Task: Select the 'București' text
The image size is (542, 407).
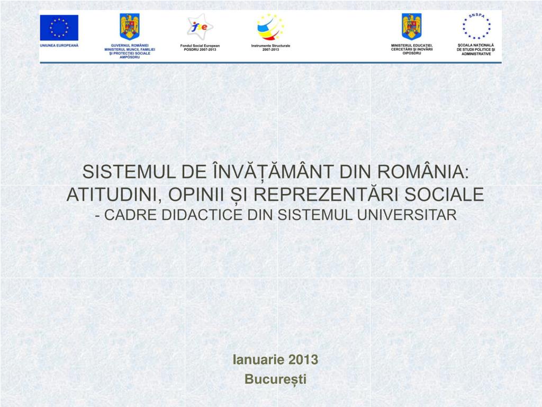Action: coord(275,379)
